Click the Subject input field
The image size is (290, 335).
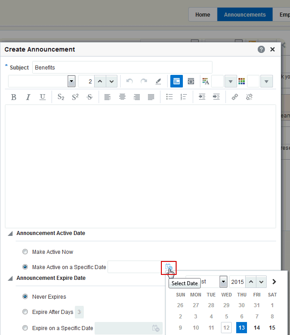122,67
